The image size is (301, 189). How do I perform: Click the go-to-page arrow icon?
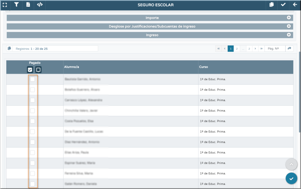pyautogui.click(x=289, y=49)
